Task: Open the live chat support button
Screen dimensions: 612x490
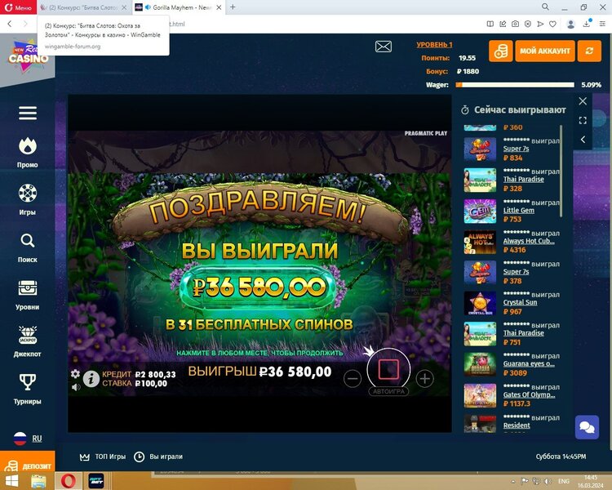Action: click(x=587, y=427)
